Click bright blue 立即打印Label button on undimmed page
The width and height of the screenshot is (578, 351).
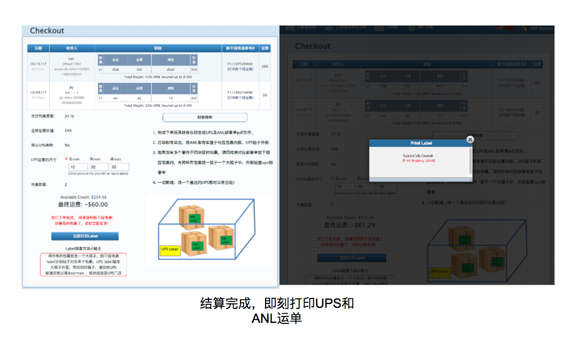pos(85,236)
